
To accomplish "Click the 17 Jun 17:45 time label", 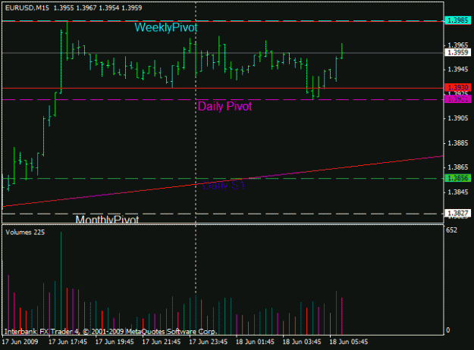I will click(67, 342).
